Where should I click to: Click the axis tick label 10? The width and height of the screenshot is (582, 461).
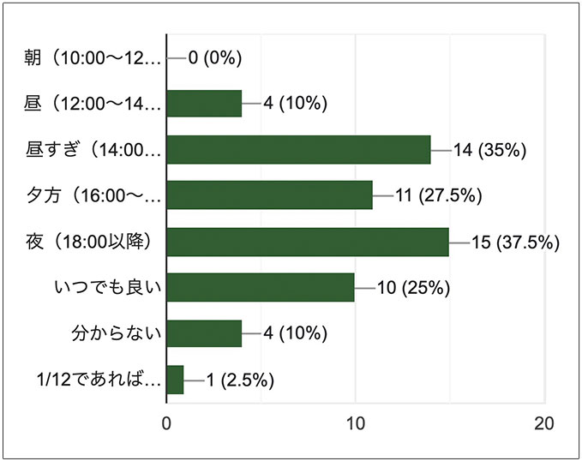355,423
